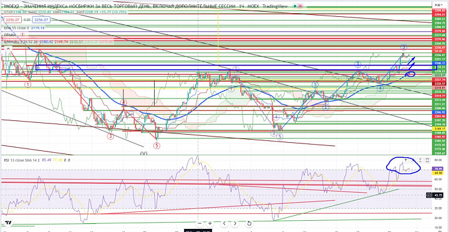Zoom in the chart with plus button
Viewport: 449px width, 232px height.
pyautogui.click(x=210, y=223)
